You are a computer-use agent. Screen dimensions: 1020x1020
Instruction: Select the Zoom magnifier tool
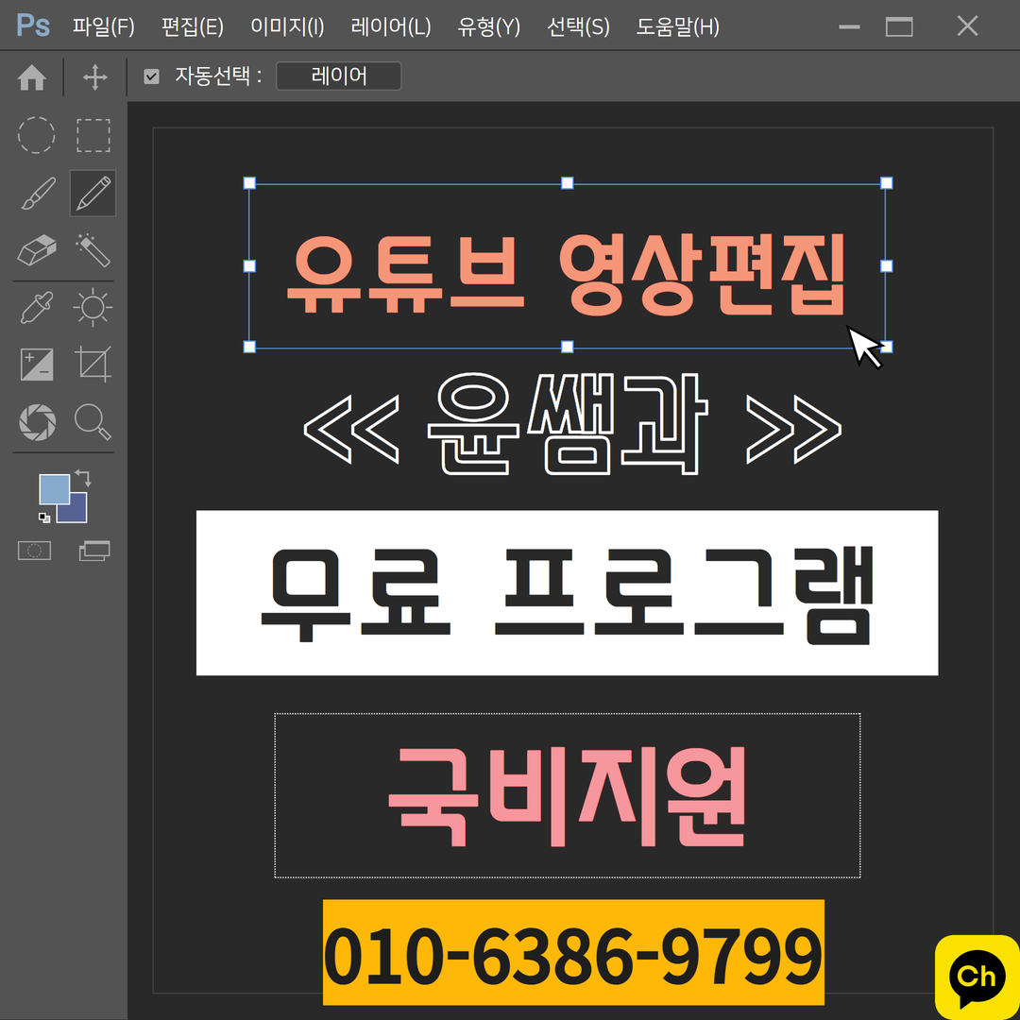[x=93, y=421]
